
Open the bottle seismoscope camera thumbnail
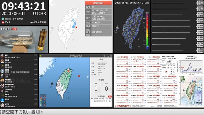pyautogui.click(x=18, y=40)
